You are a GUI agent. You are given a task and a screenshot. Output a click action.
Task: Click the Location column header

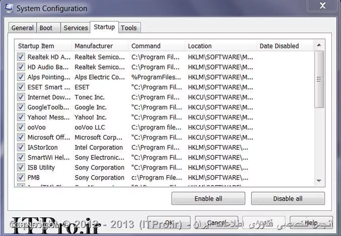220,46
